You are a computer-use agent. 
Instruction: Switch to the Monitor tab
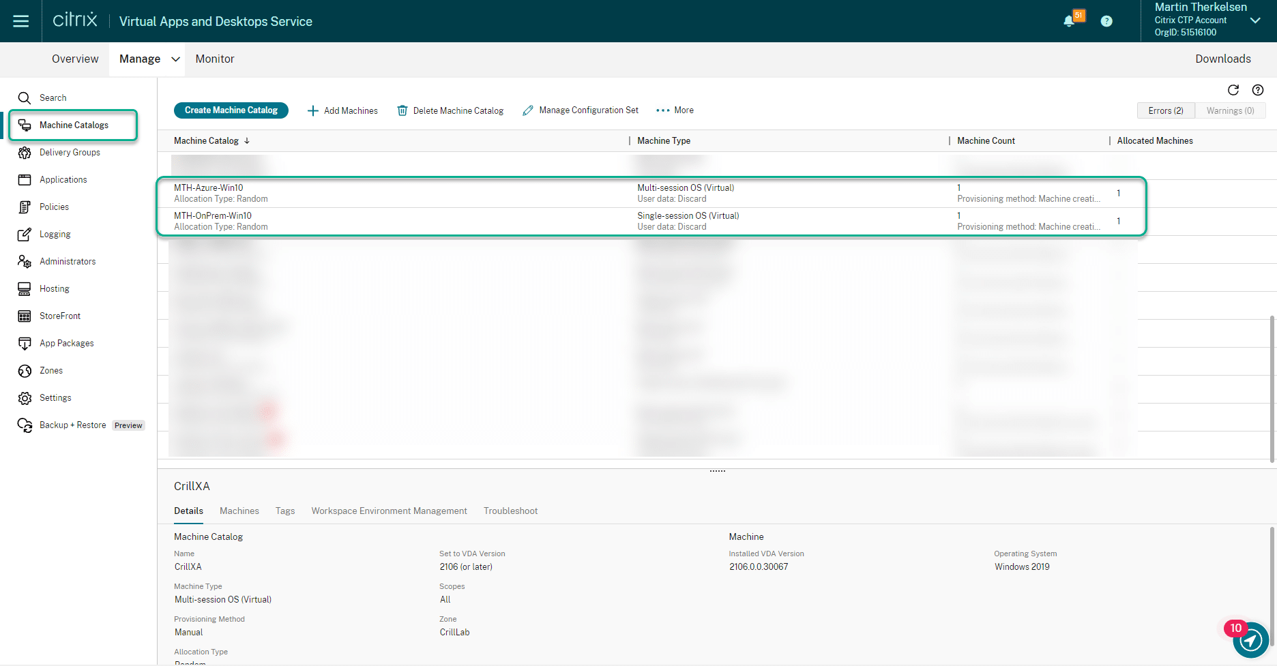click(x=215, y=59)
